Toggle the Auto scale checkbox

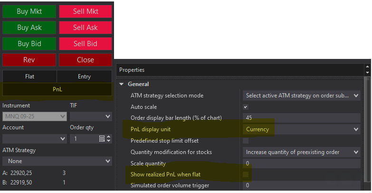[x=246, y=107]
